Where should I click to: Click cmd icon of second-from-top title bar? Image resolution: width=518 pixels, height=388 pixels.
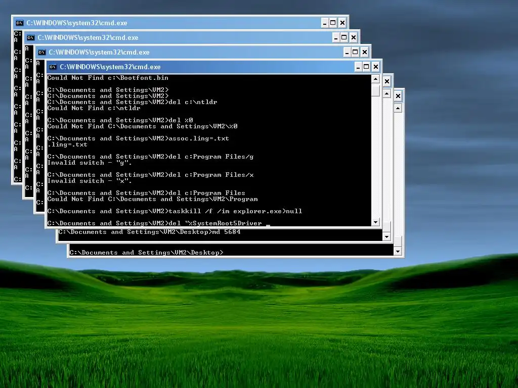pos(31,37)
